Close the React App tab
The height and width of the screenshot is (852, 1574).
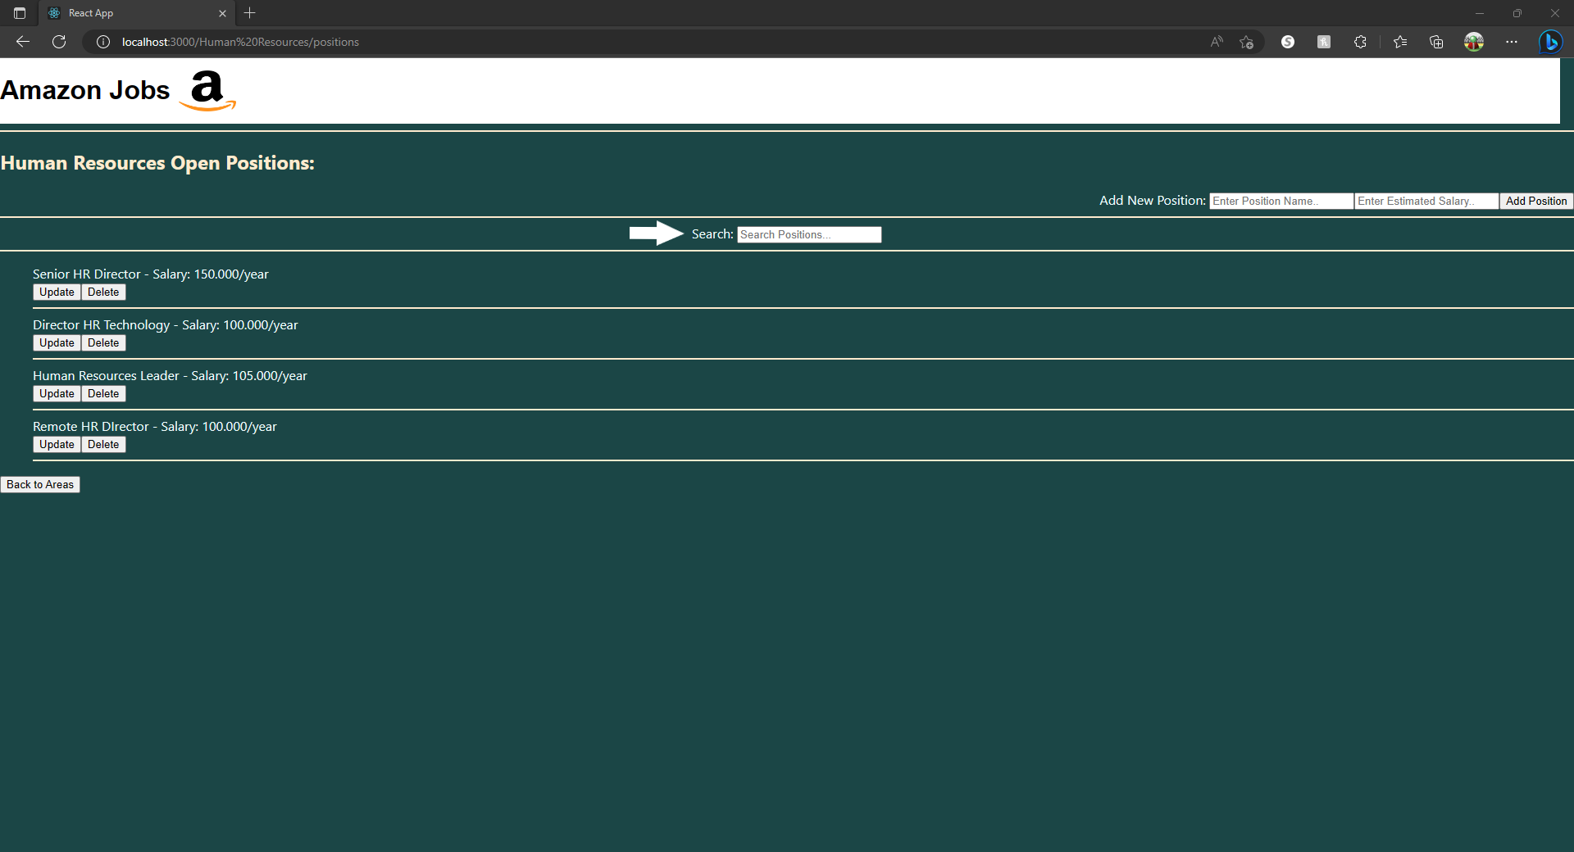(x=222, y=13)
